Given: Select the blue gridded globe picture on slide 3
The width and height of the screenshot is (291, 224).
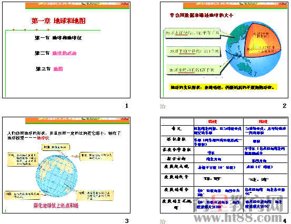Looking at the screenshot, I should 57,176.
